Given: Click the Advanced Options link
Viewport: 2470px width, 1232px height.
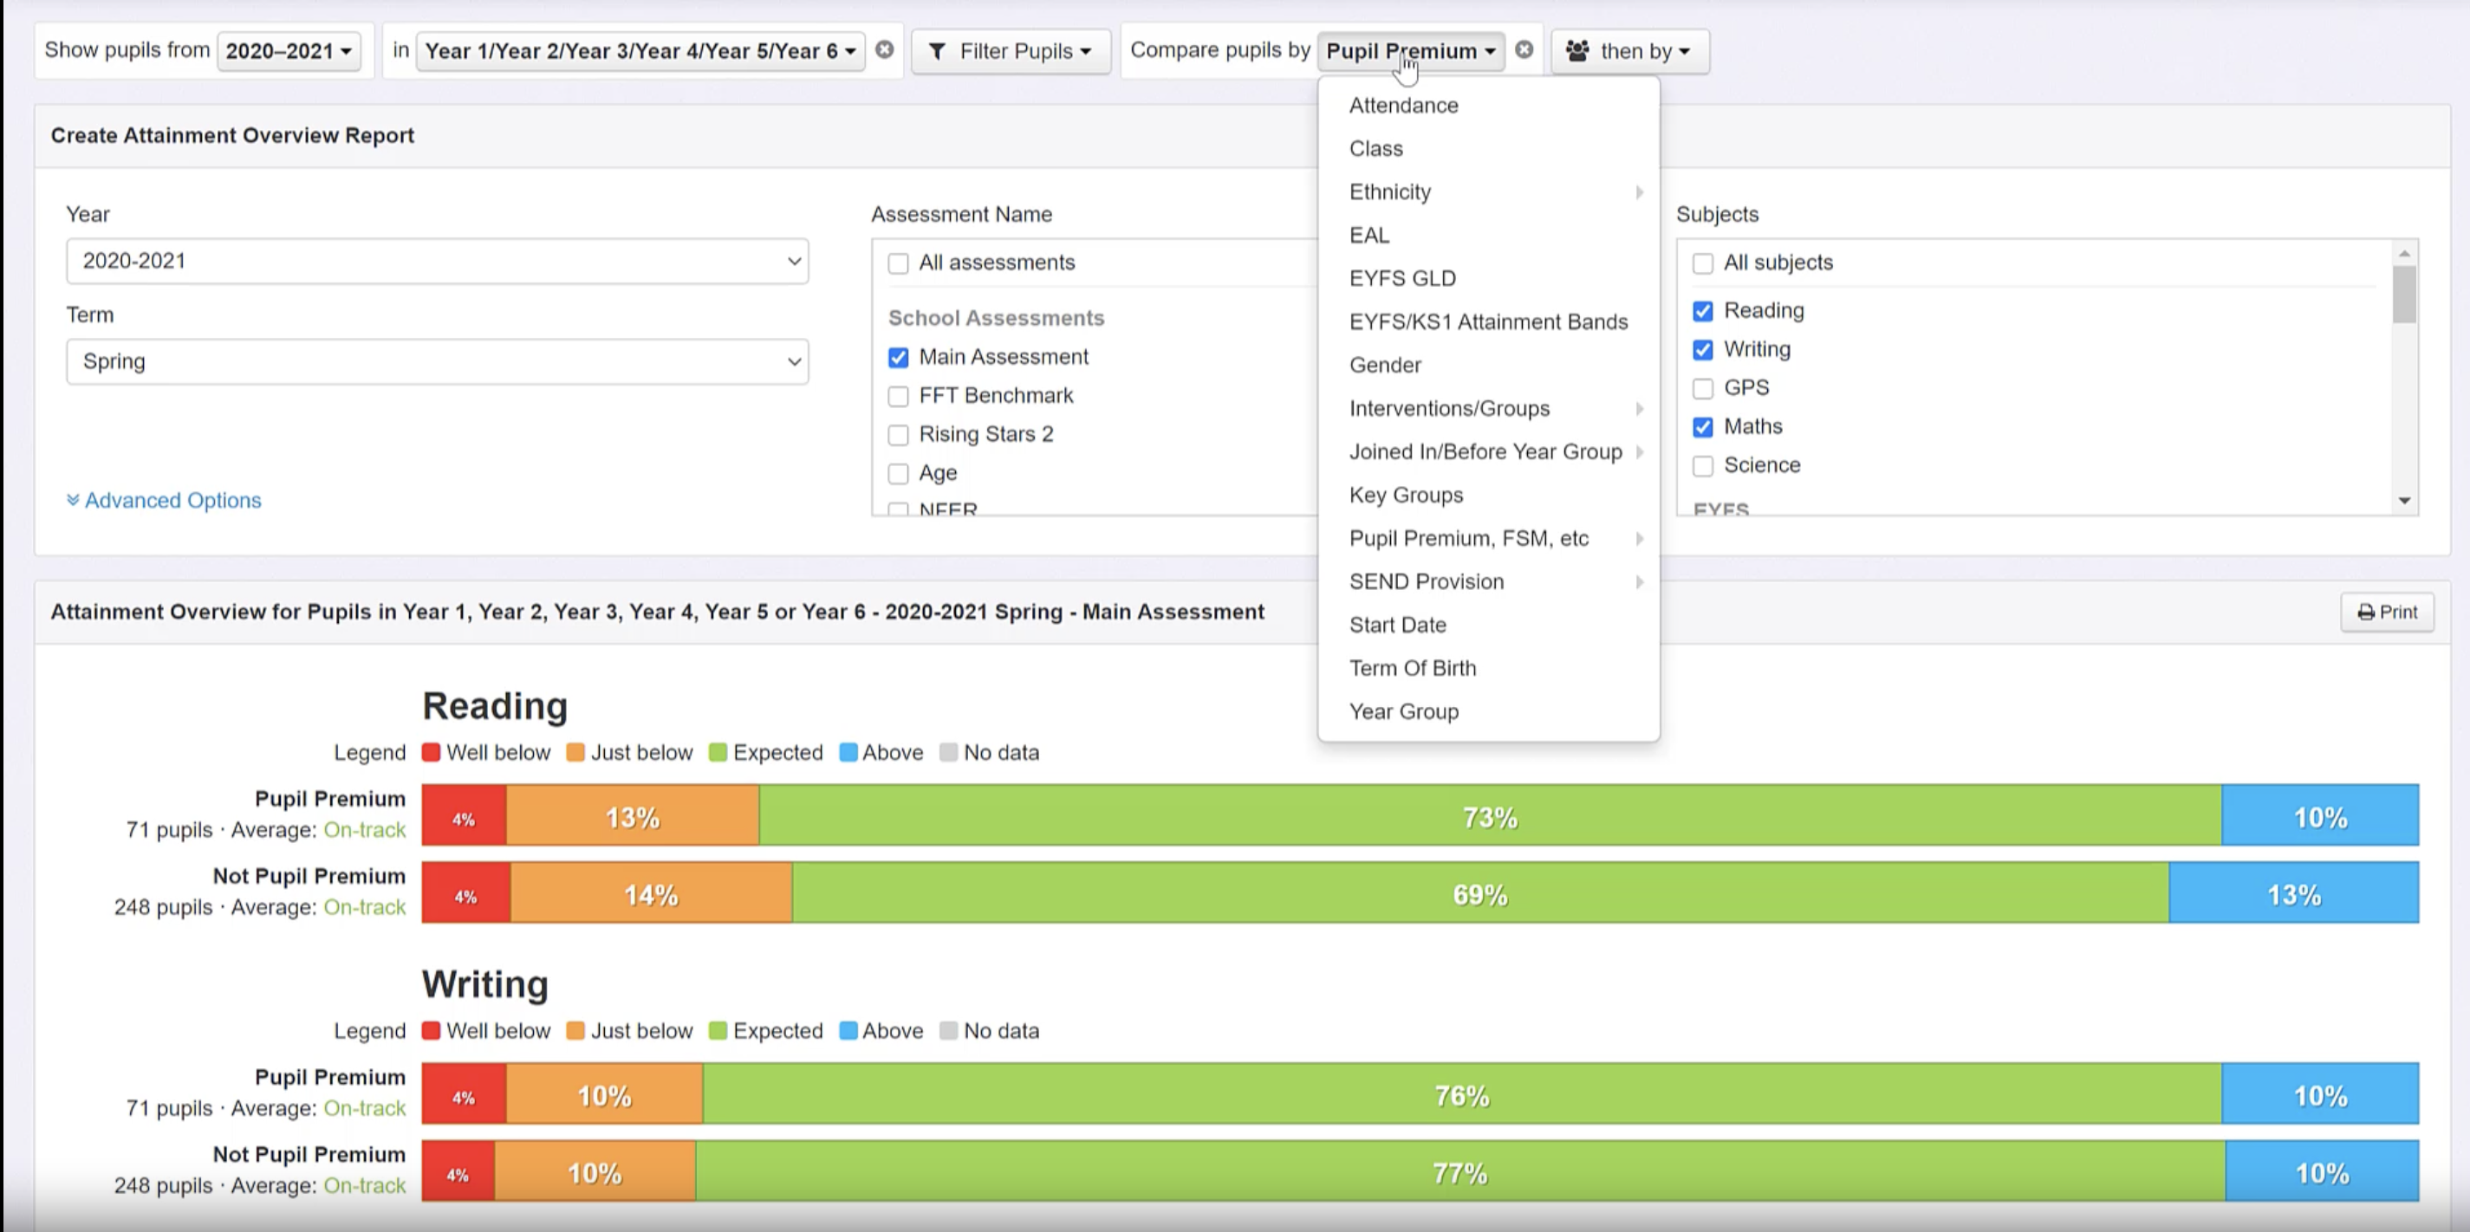Looking at the screenshot, I should 172,501.
